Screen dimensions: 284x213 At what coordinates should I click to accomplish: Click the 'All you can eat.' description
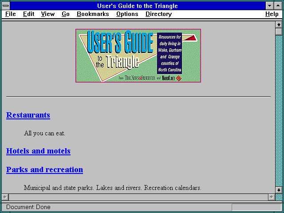[x=44, y=133]
